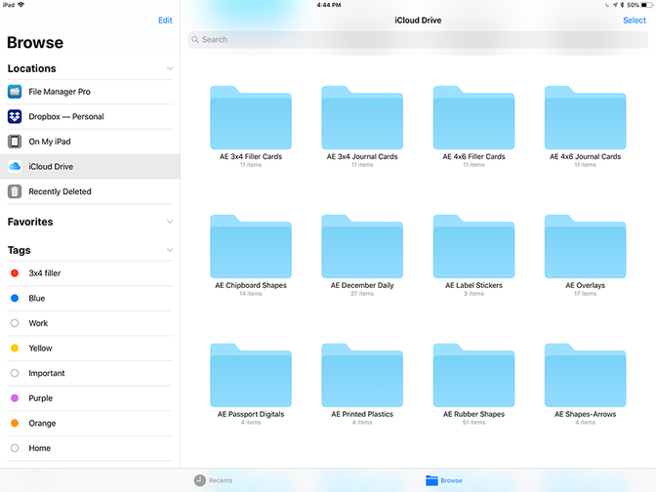Viewport: 656px width, 492px height.
Task: Tap the search magnifier icon
Action: [x=195, y=40]
